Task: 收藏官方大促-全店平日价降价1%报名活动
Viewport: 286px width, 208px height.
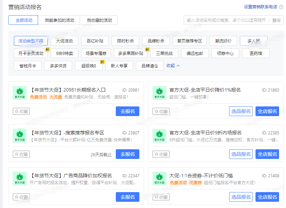Action: (x=161, y=111)
